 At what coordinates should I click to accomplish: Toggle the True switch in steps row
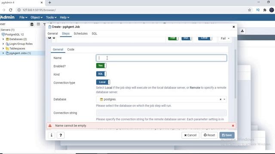(173, 38)
